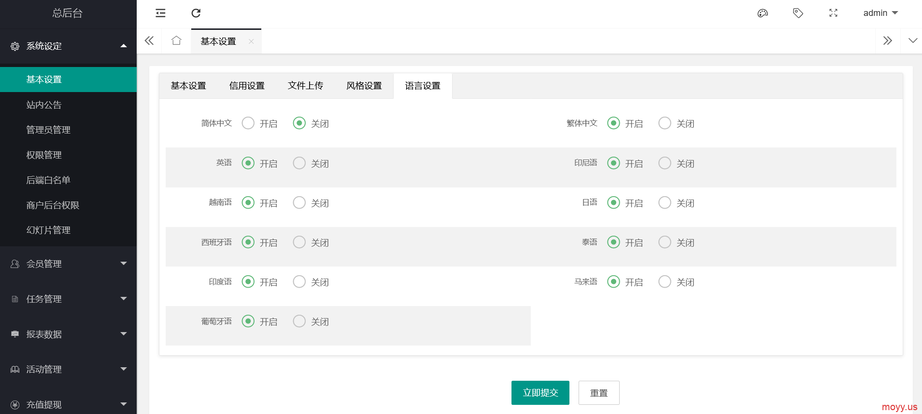The image size is (922, 414).
Task: Click the 重置 reset button
Action: 599,393
